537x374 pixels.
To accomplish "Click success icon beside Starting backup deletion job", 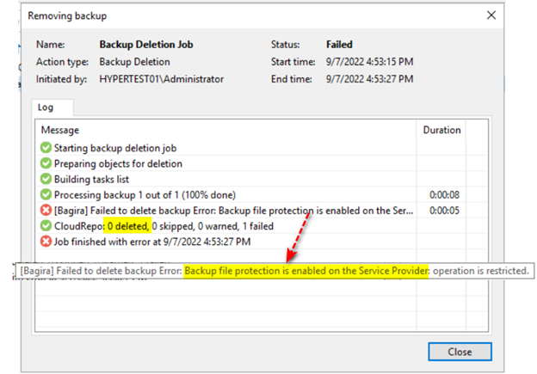I will click(x=46, y=148).
